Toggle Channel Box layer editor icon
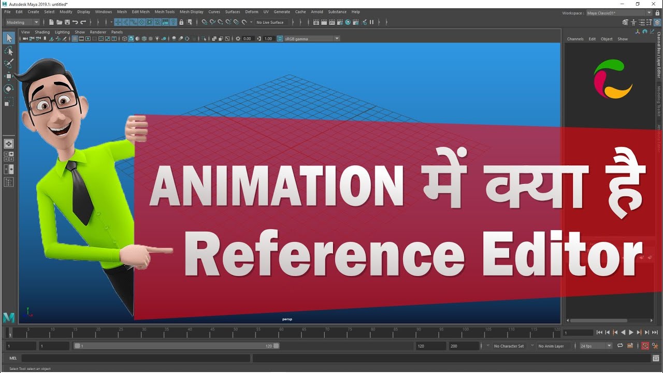Image resolution: width=663 pixels, height=373 pixels. [x=657, y=22]
